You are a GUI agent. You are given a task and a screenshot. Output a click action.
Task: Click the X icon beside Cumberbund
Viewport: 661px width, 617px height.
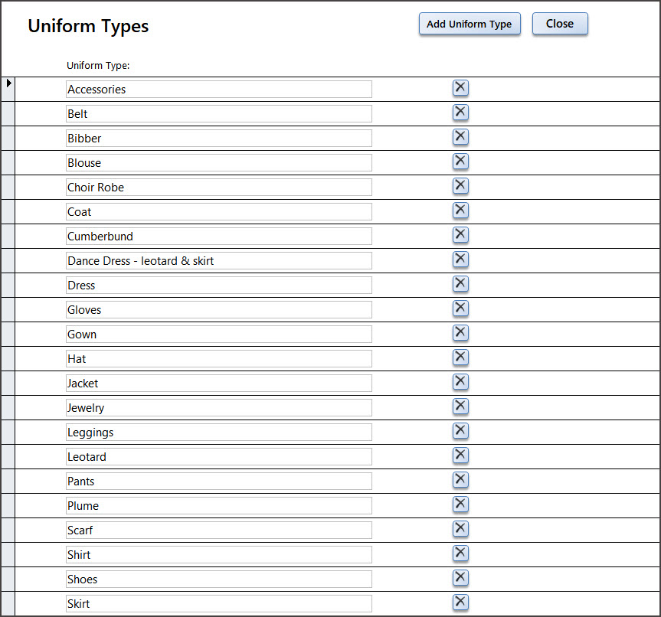point(460,235)
